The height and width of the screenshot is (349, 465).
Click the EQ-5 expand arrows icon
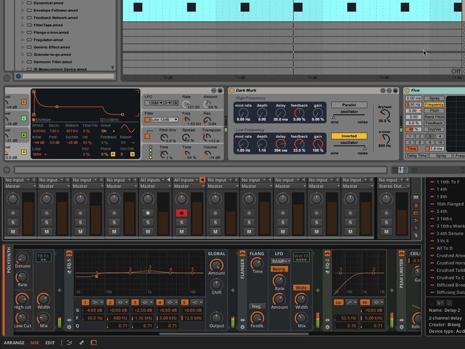69,320
